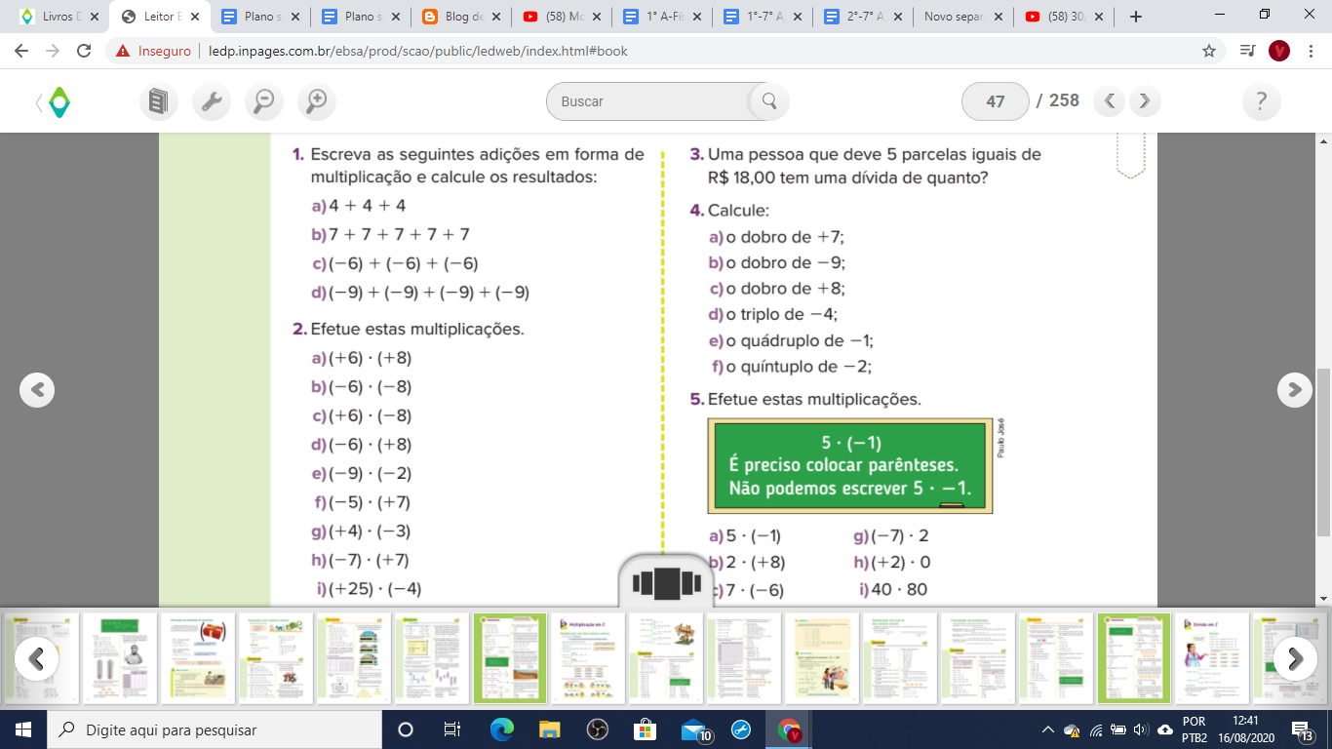The image size is (1332, 749).
Task: Open the Multiplicação em Z page thumbnail
Action: [587, 658]
